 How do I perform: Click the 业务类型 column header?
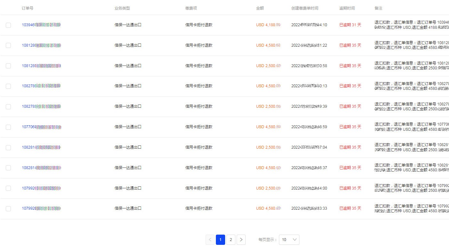(122, 8)
